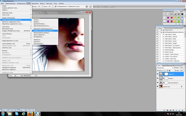This screenshot has width=186, height=116.
Task: Click the airbrush icon in options bar
Action: (x=55, y=7)
